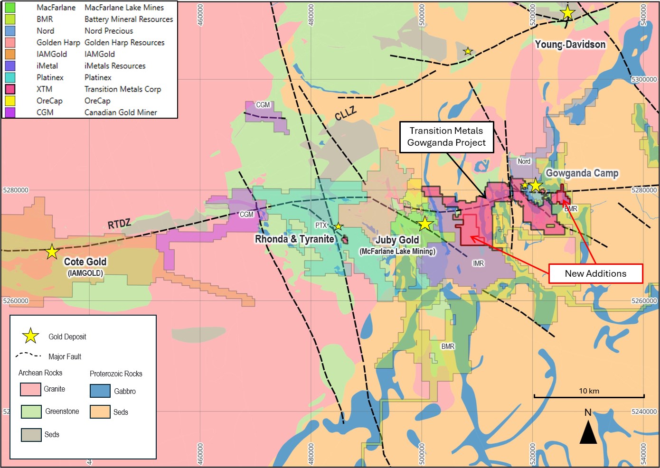Viewport: 660px width, 468px height.
Task: Select the Gold Deposit star in legend
Action: coord(31,336)
